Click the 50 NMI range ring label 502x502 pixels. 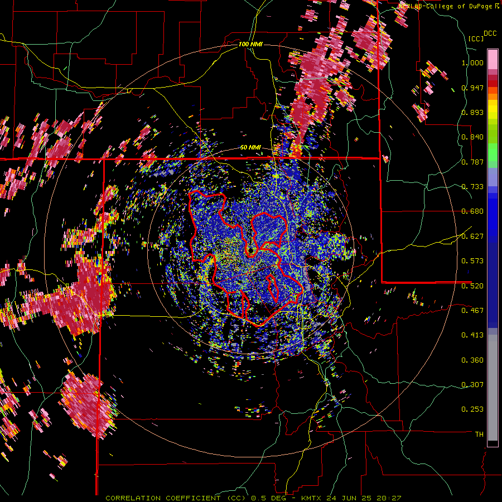pyautogui.click(x=250, y=148)
